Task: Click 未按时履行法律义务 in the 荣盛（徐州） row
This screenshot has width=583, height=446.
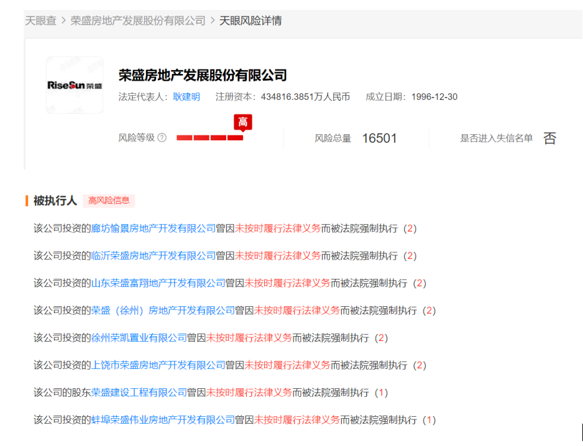Action: 297,311
